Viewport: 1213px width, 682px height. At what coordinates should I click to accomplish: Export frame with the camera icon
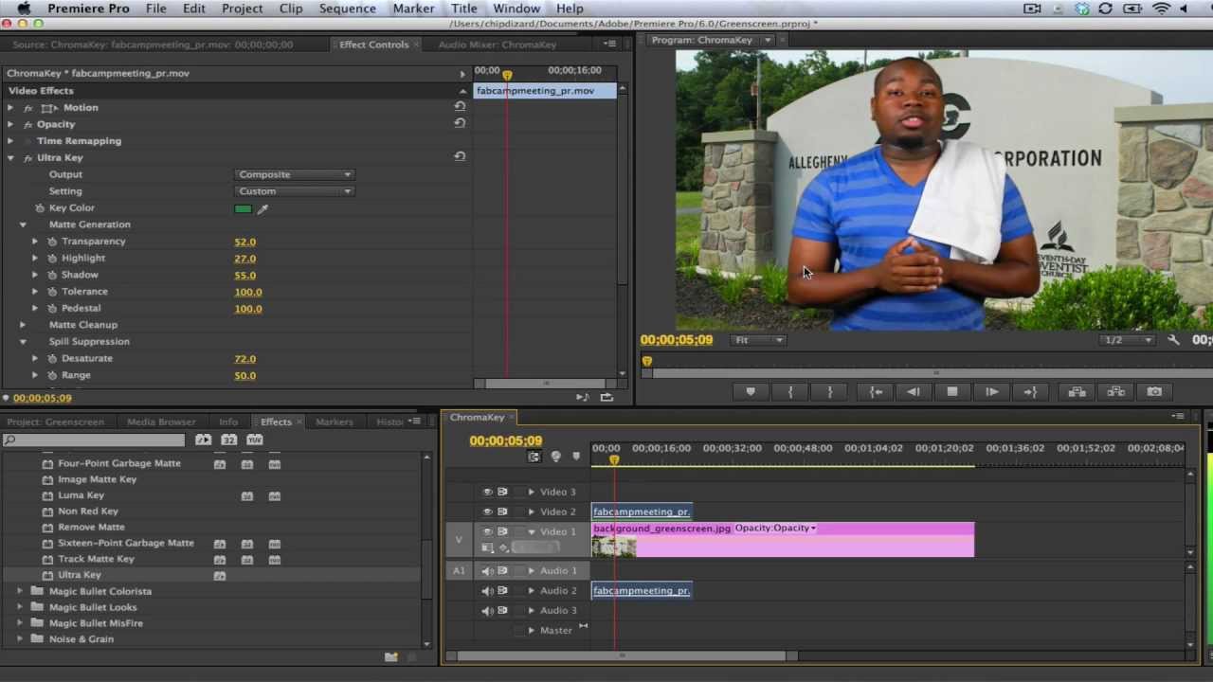1154,392
